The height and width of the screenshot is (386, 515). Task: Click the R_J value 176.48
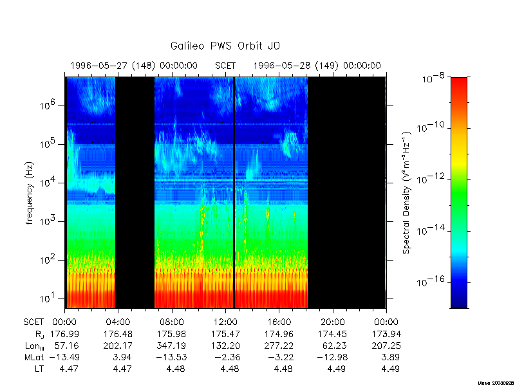(118, 334)
